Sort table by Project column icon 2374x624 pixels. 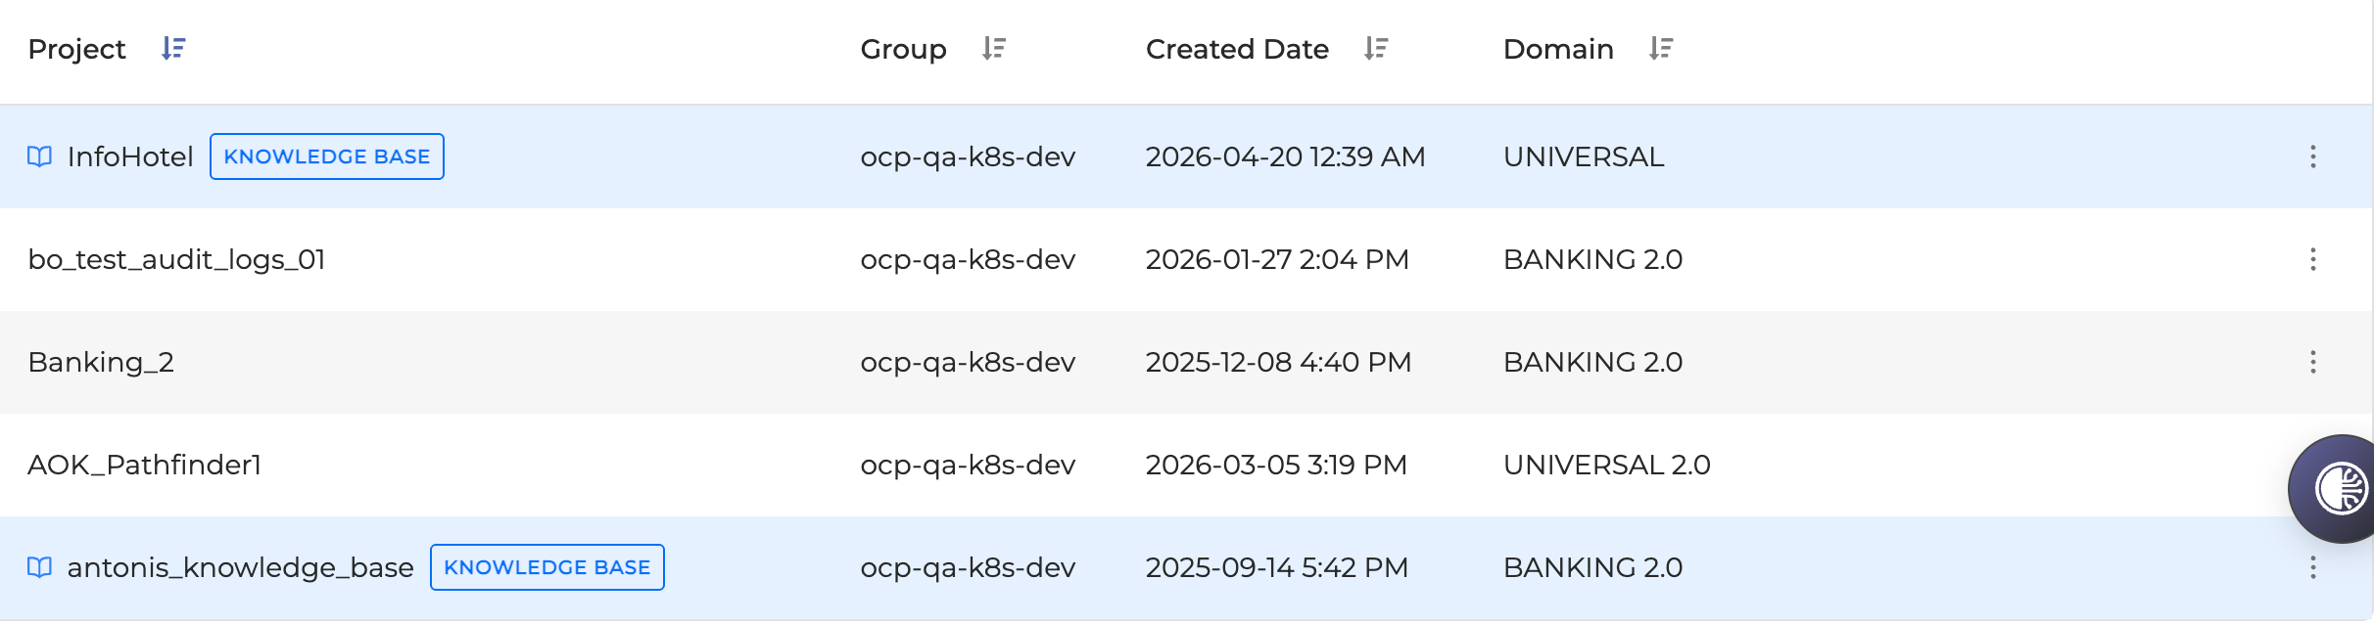pyautogui.click(x=173, y=49)
